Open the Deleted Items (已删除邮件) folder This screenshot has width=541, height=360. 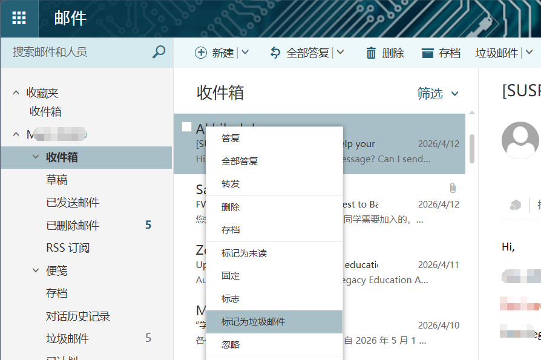tap(73, 226)
